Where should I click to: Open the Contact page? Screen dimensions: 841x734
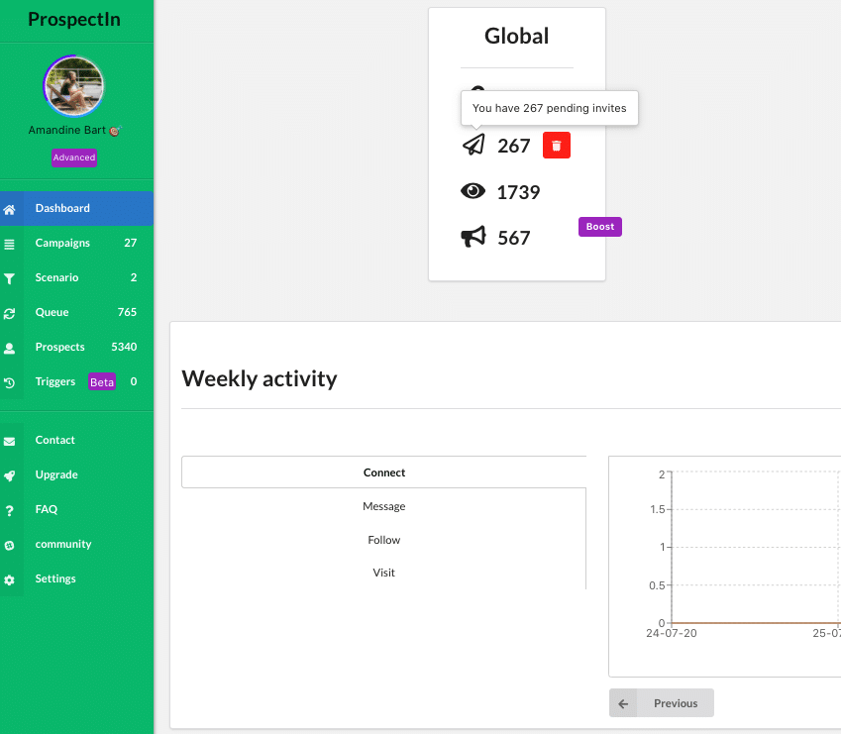(76, 440)
